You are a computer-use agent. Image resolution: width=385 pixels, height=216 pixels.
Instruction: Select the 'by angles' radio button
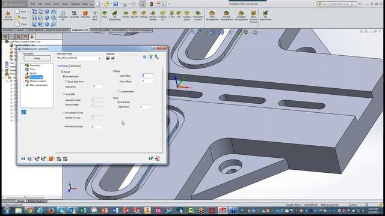[64, 94]
